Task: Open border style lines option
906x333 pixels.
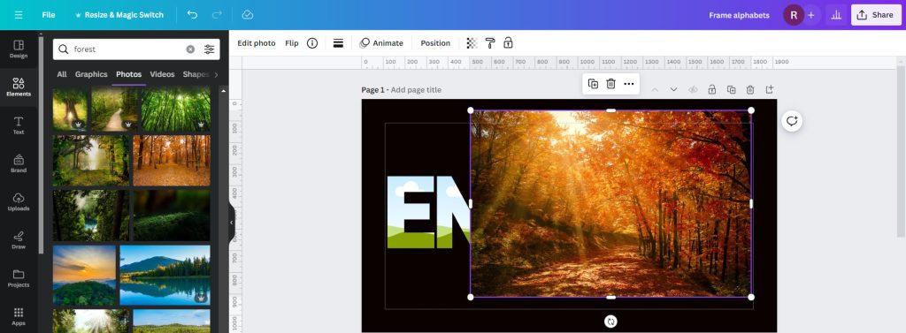Action: point(339,43)
